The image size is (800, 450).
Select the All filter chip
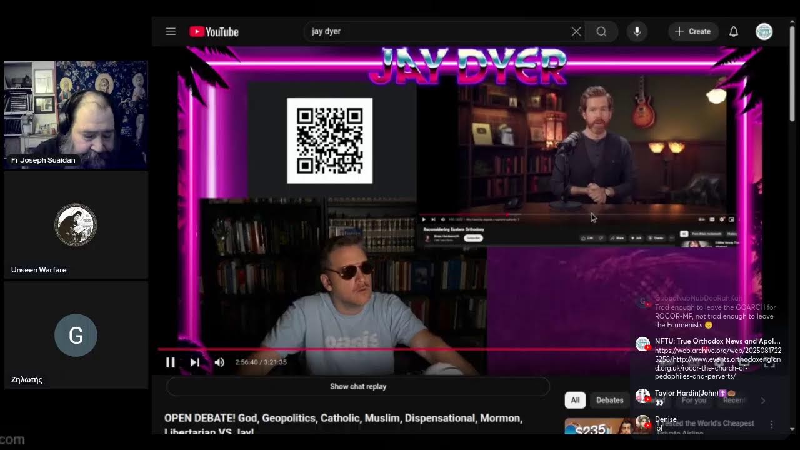575,400
